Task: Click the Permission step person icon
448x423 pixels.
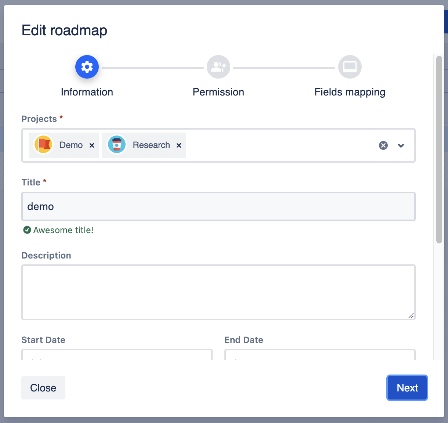Action: pyautogui.click(x=218, y=67)
